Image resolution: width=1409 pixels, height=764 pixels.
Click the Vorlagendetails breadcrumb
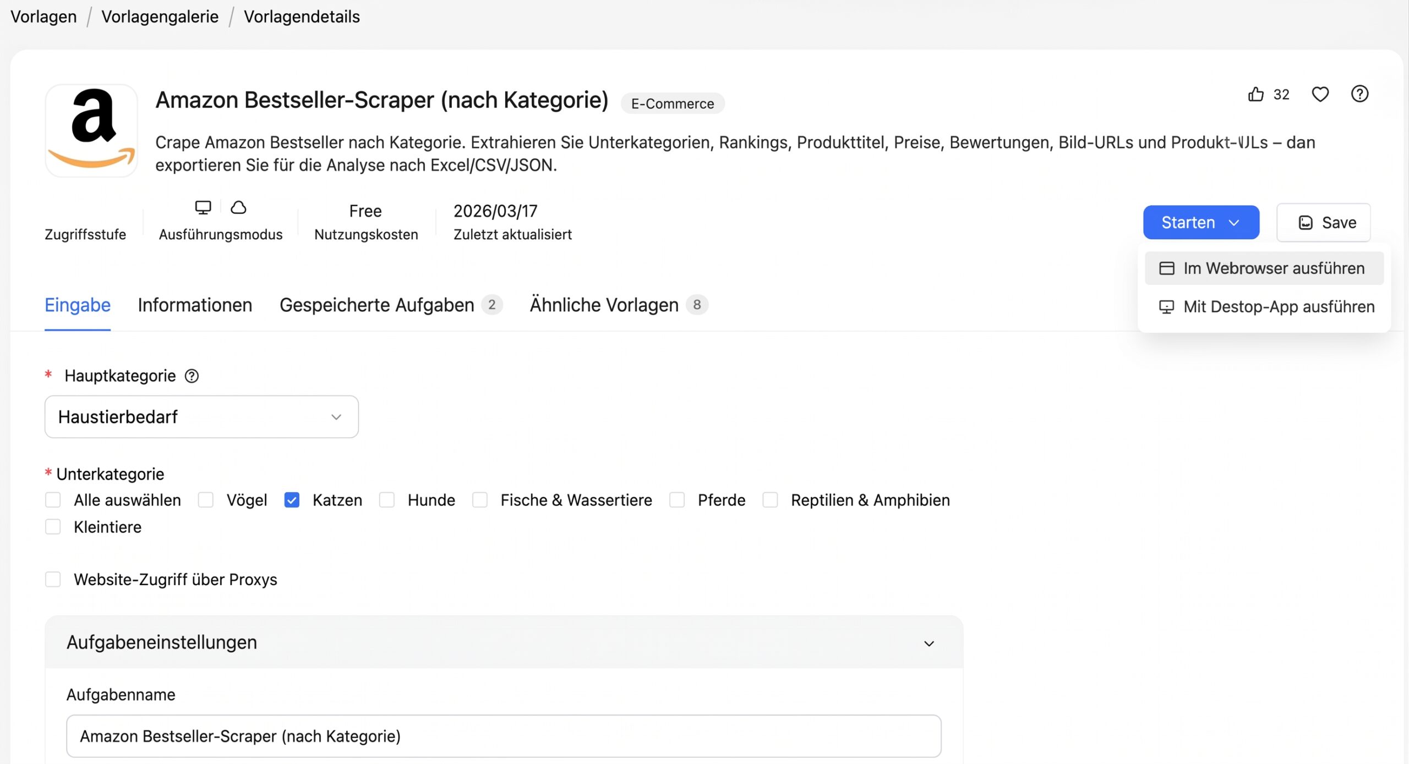click(x=302, y=17)
